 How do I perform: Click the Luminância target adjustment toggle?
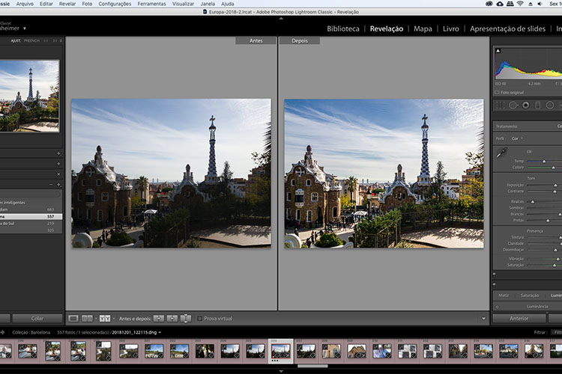click(x=497, y=307)
